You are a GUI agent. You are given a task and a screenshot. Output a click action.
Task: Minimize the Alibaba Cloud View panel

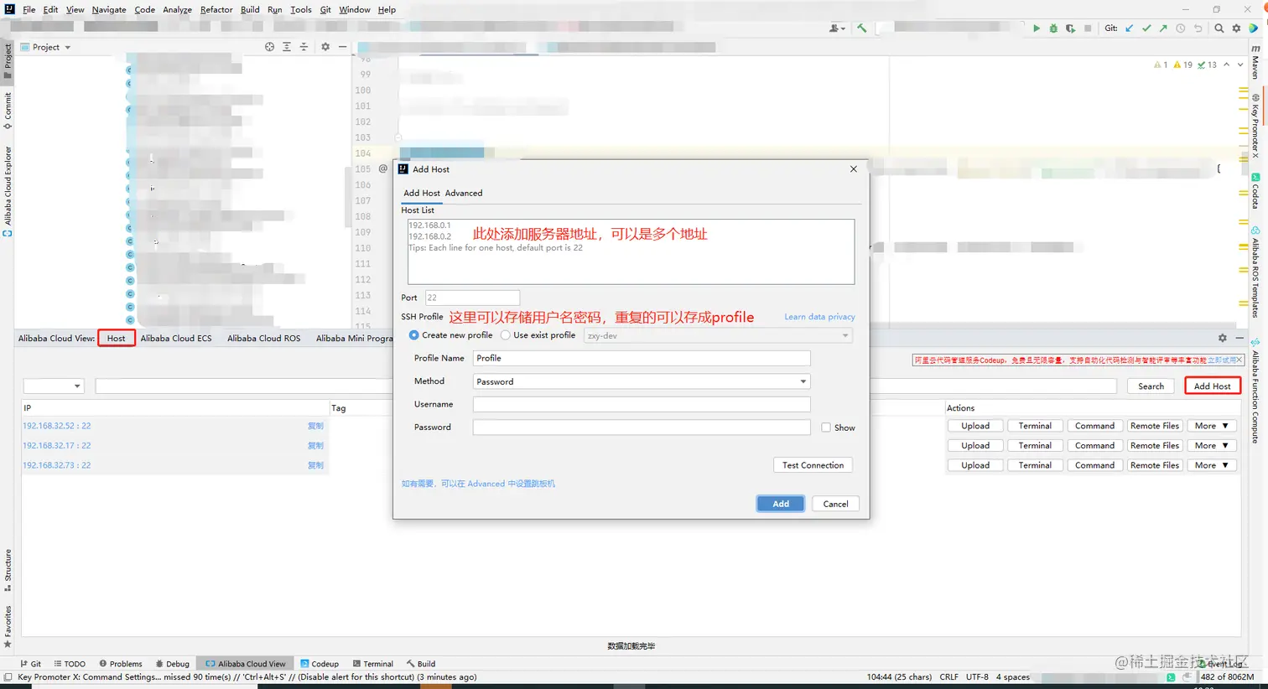(x=1239, y=338)
